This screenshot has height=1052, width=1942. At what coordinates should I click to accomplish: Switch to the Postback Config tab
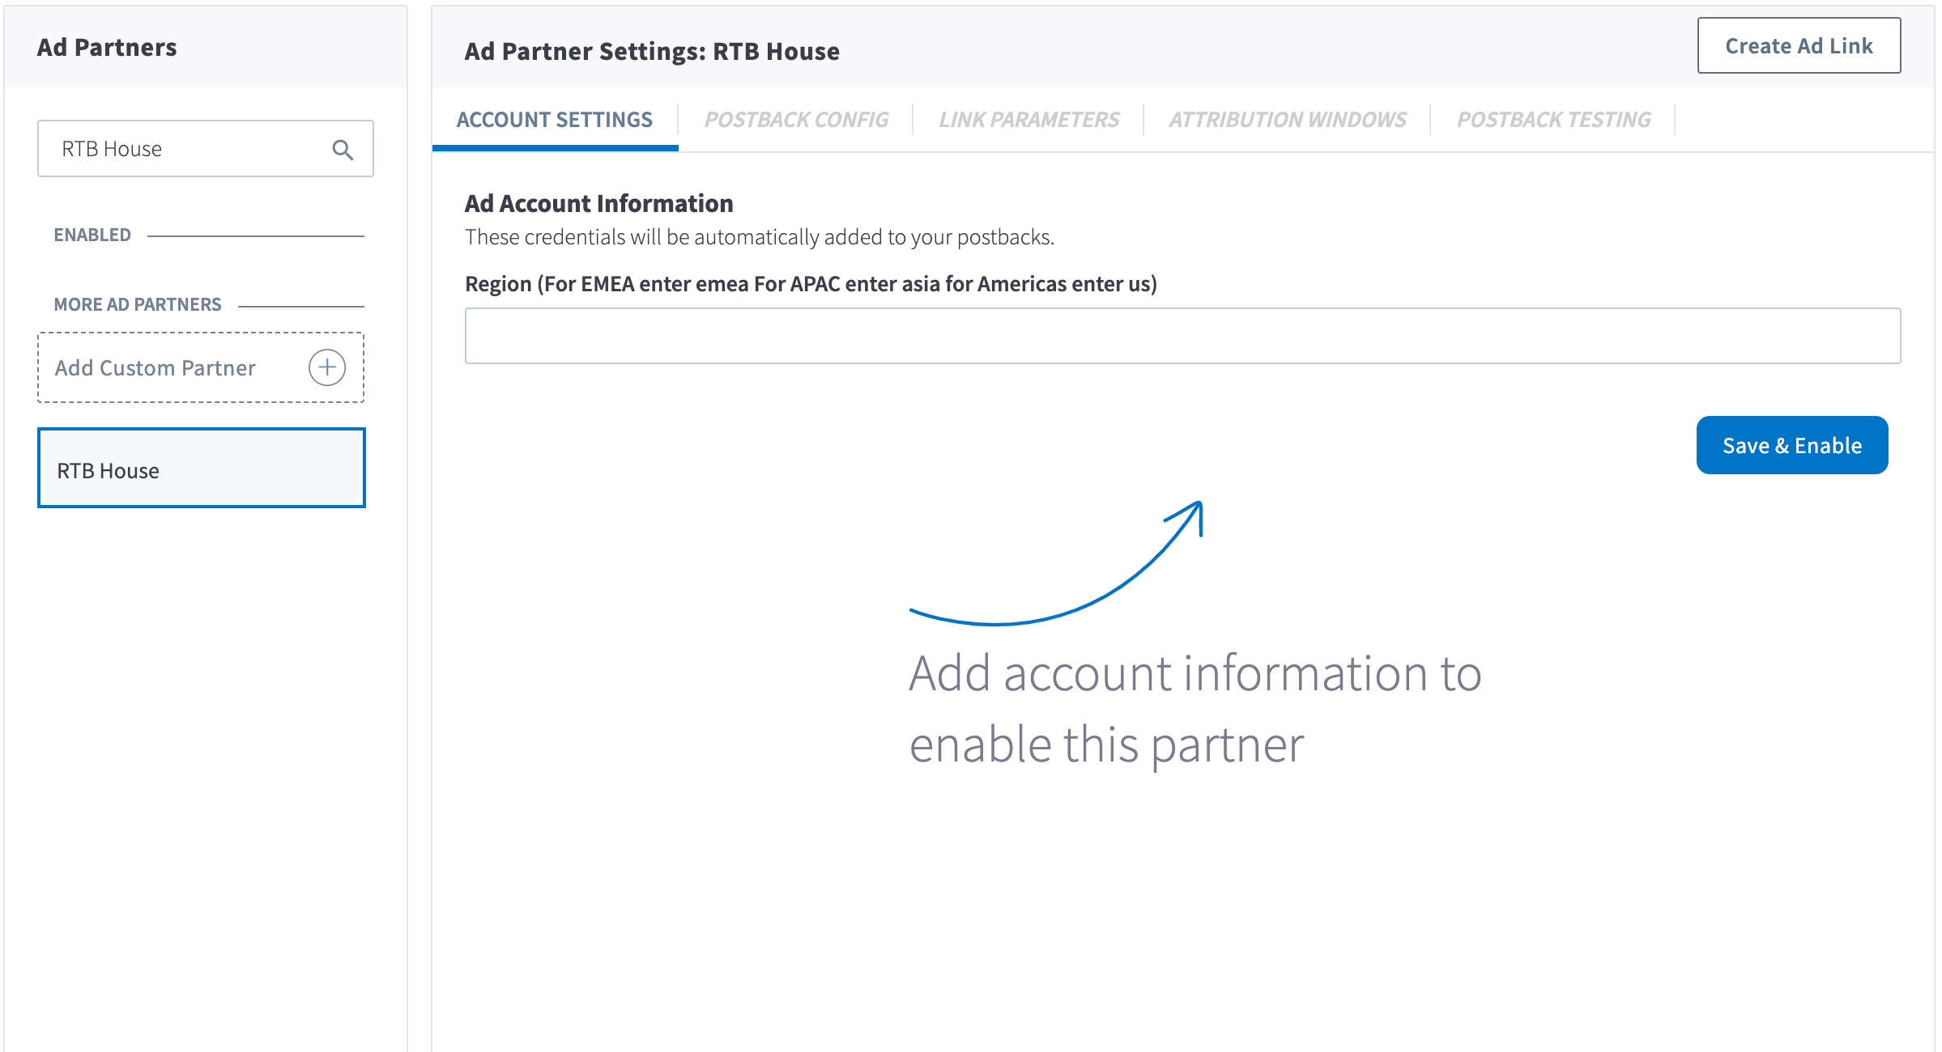pyautogui.click(x=796, y=120)
